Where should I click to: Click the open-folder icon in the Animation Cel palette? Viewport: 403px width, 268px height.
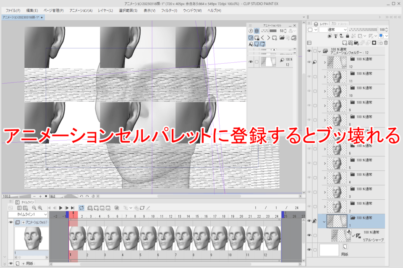pos(282,38)
